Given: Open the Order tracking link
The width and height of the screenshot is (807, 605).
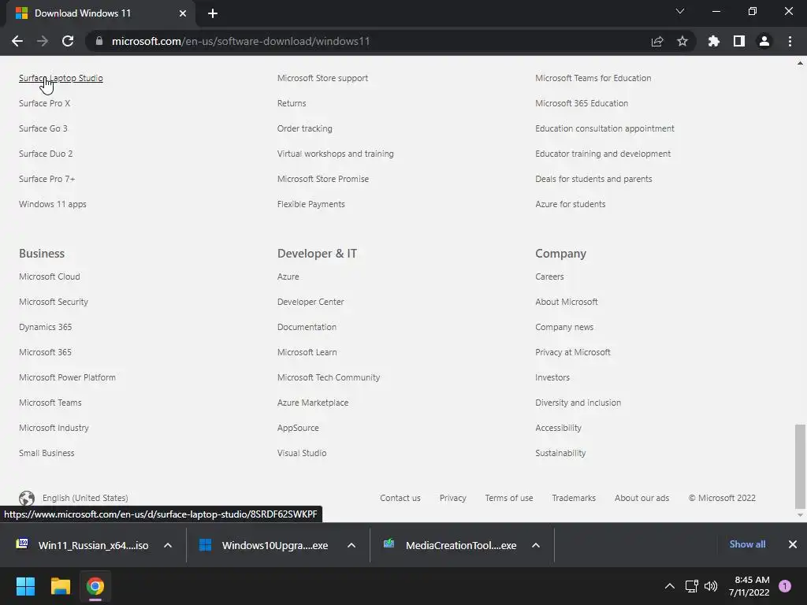Looking at the screenshot, I should (305, 128).
